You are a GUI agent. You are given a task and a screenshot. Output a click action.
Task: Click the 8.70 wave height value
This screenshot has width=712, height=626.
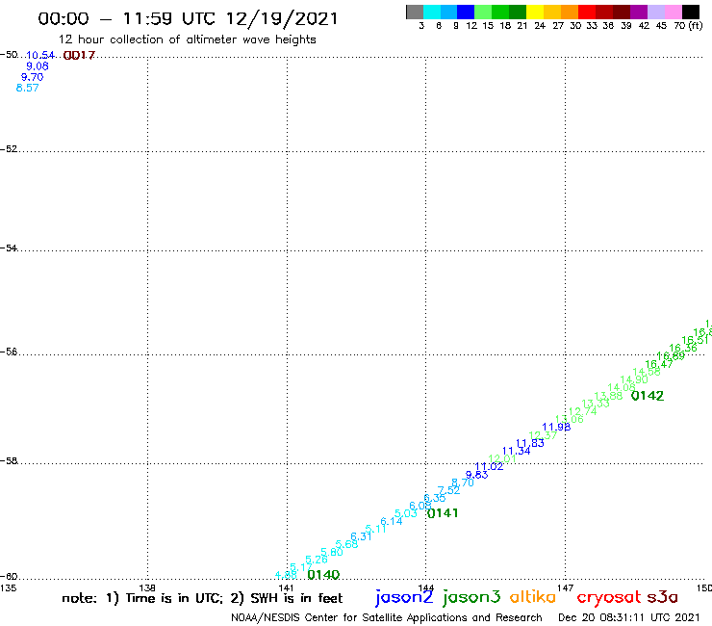coord(463,483)
